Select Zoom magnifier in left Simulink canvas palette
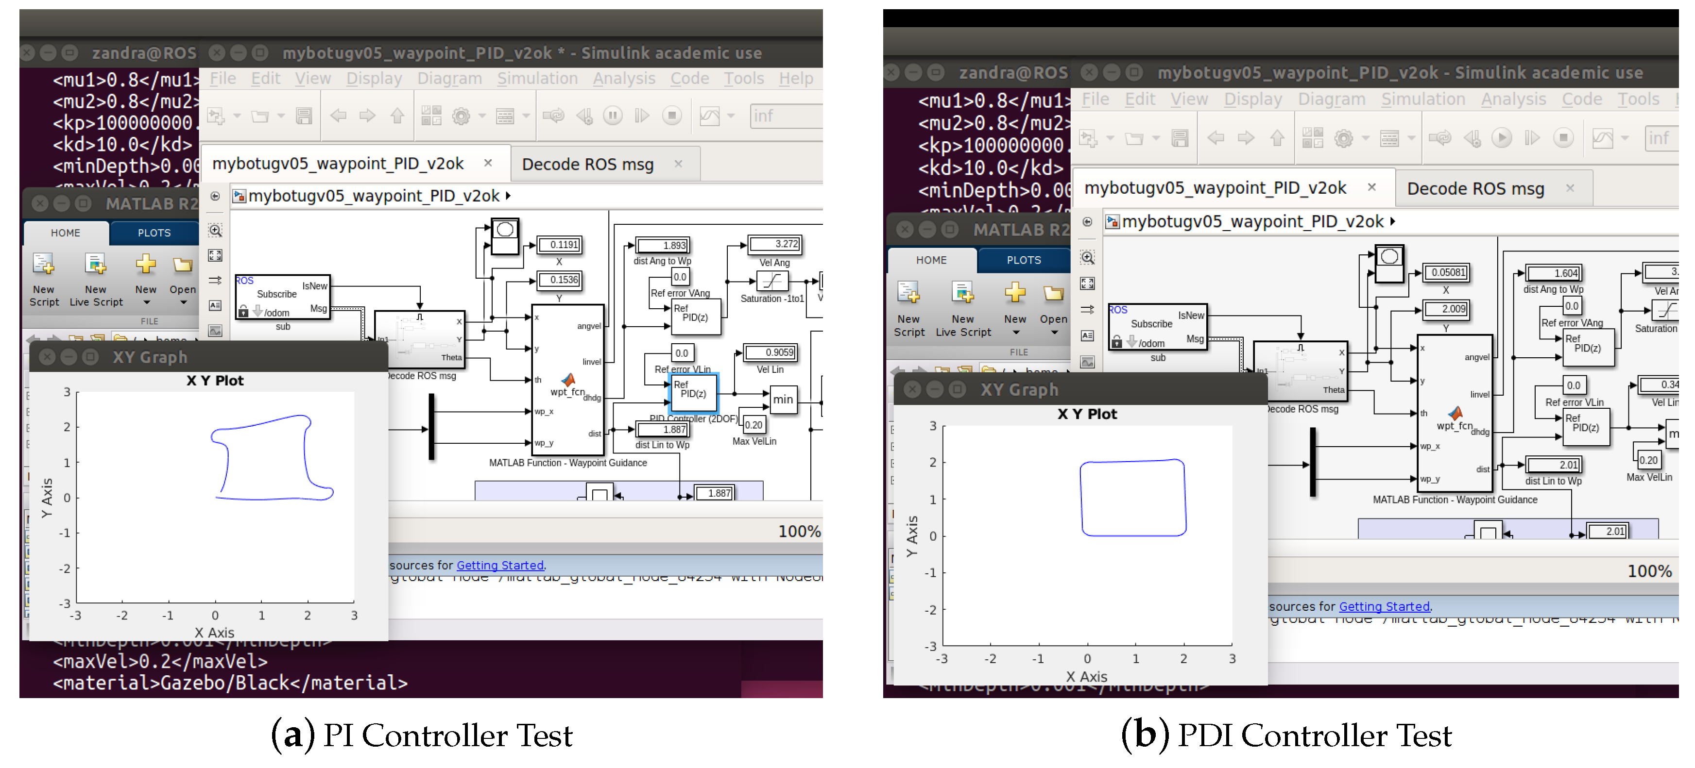Viewport: 1695px width, 768px height. click(x=215, y=230)
